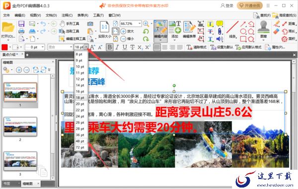Screen dimensions: 298x189
Task: Toggle Underline formatting
Action: (125, 47)
